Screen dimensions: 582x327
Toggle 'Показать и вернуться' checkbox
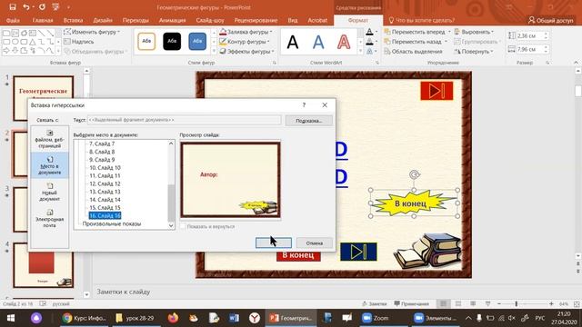[x=183, y=226]
